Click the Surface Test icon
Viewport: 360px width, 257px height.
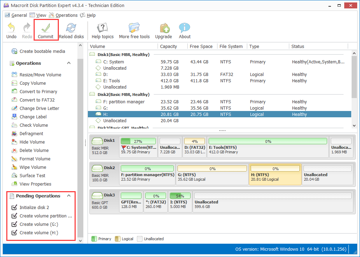click(14, 175)
